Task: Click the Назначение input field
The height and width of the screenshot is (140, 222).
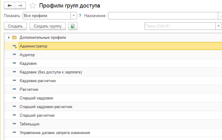Action: (163, 16)
